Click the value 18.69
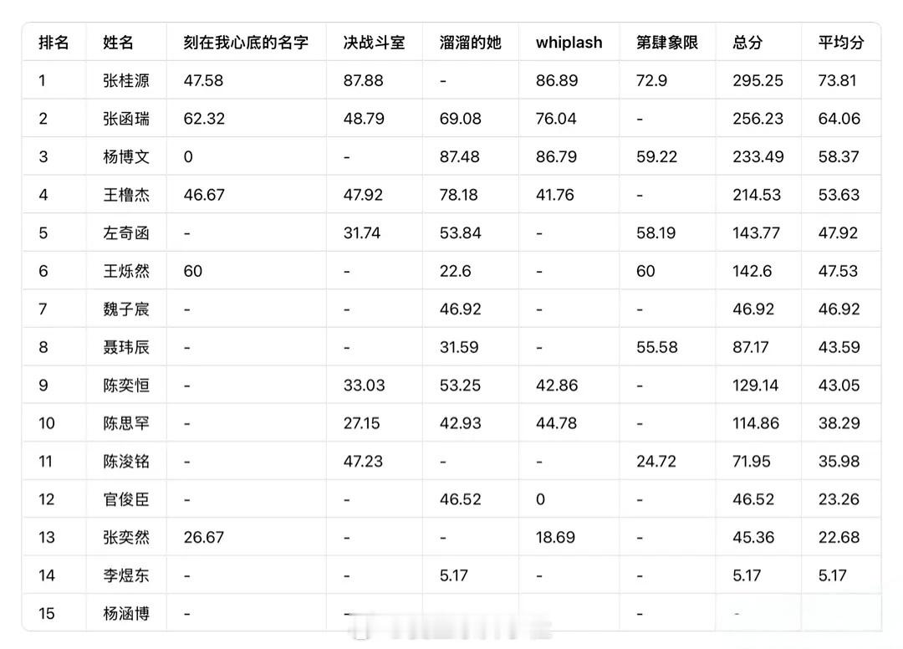Screen dimensions: 903x649 (555, 537)
